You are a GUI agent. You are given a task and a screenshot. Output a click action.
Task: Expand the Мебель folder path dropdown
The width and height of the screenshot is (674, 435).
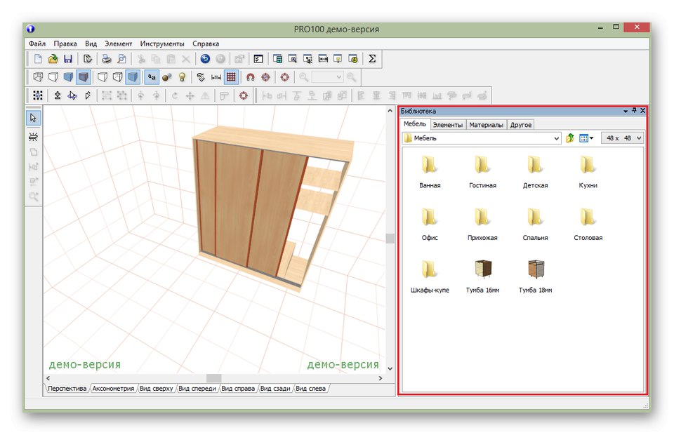tap(557, 138)
